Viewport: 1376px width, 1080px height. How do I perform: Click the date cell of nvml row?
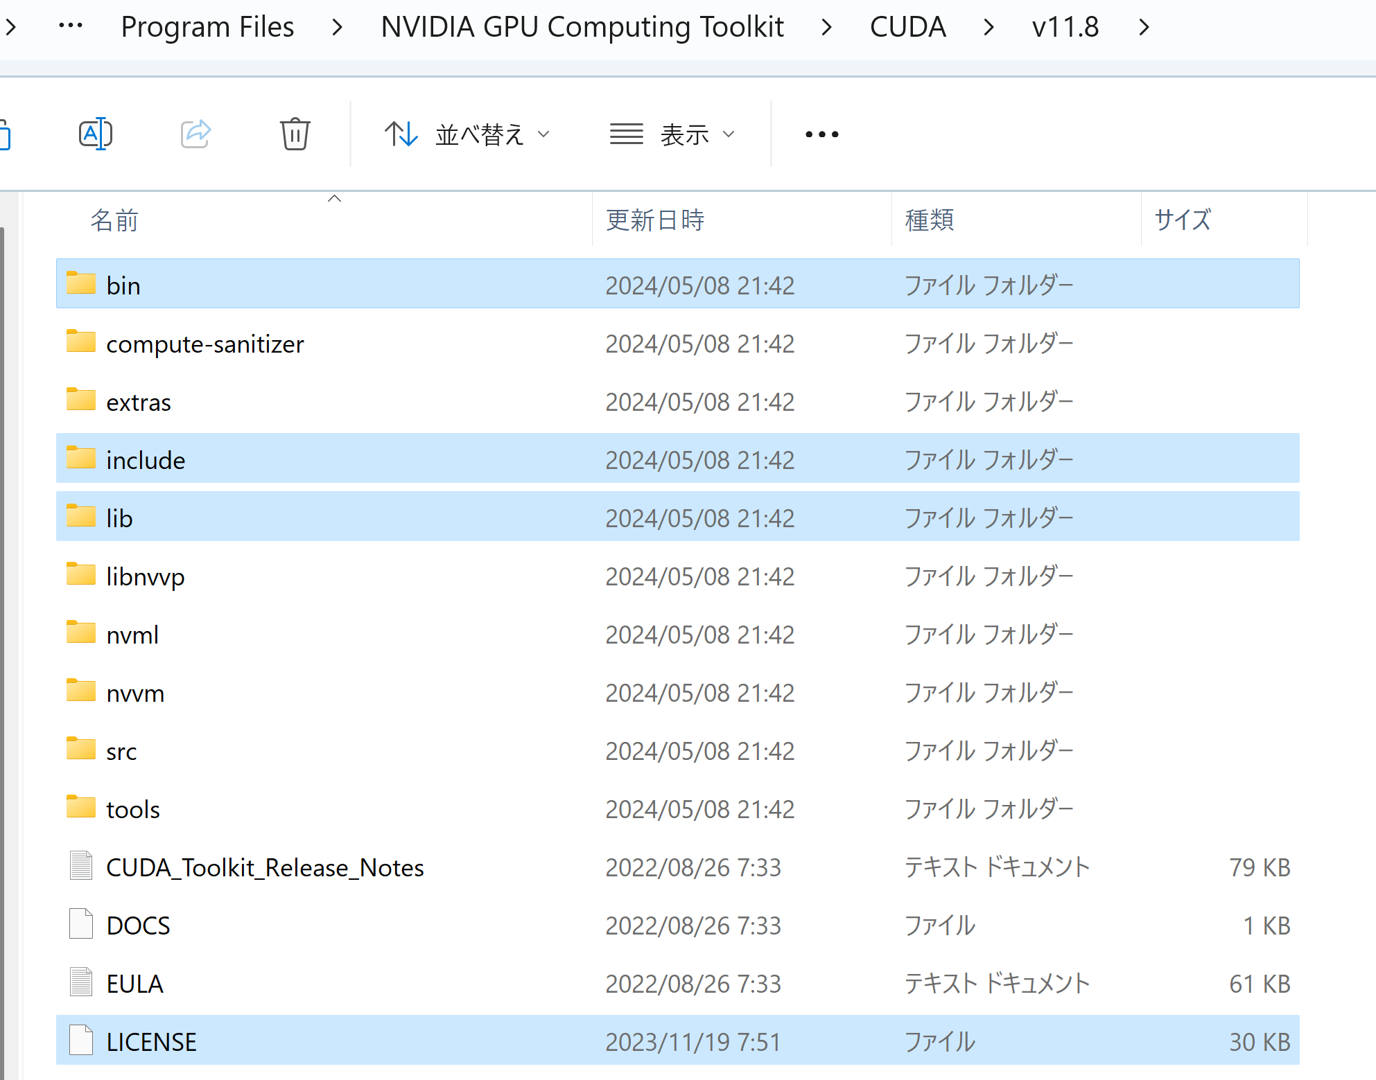point(700,635)
